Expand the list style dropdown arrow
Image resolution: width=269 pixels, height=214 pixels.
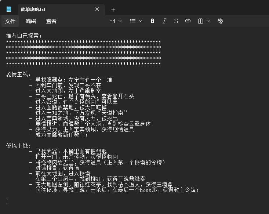click(x=141, y=21)
